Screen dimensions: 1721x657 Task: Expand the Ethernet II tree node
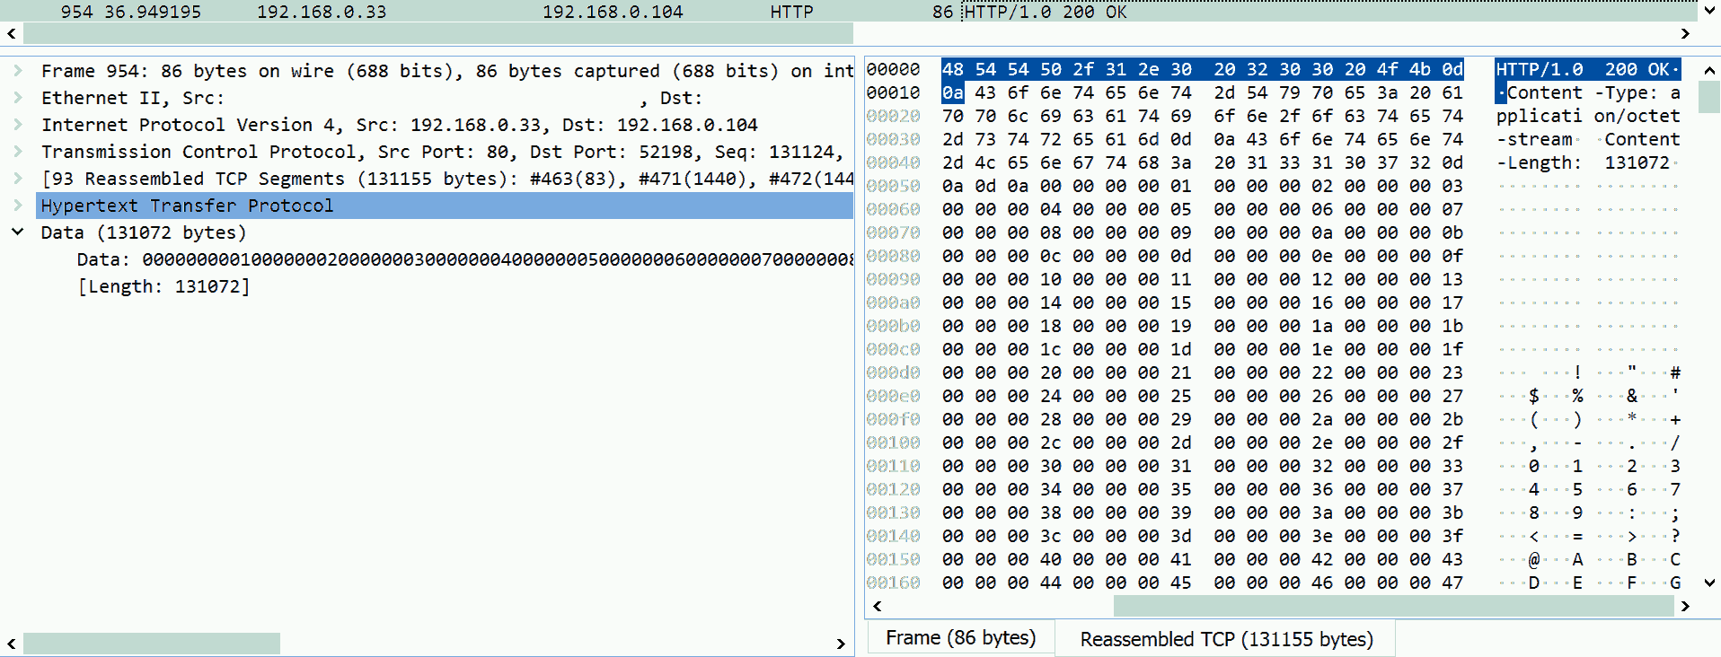[17, 98]
